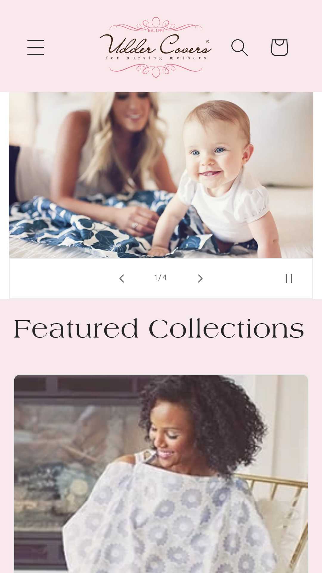Click the Featured Collections heading
The image size is (322, 573).
coord(159,329)
